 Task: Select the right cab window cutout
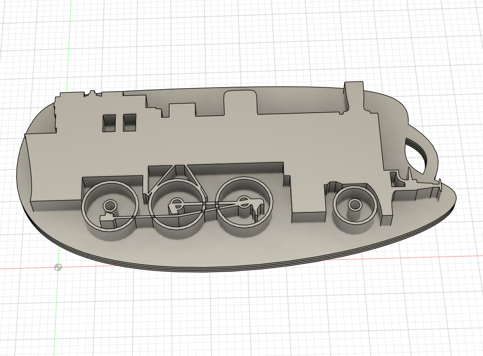pos(130,121)
